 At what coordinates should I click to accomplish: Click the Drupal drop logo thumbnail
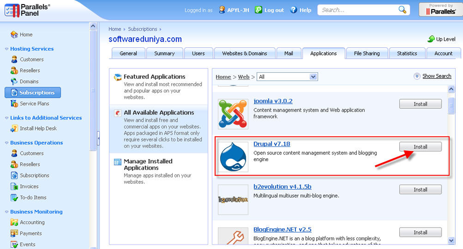(233, 157)
